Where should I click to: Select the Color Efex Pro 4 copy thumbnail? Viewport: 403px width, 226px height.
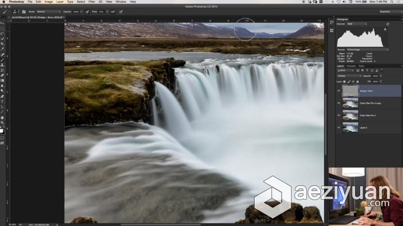(x=350, y=103)
